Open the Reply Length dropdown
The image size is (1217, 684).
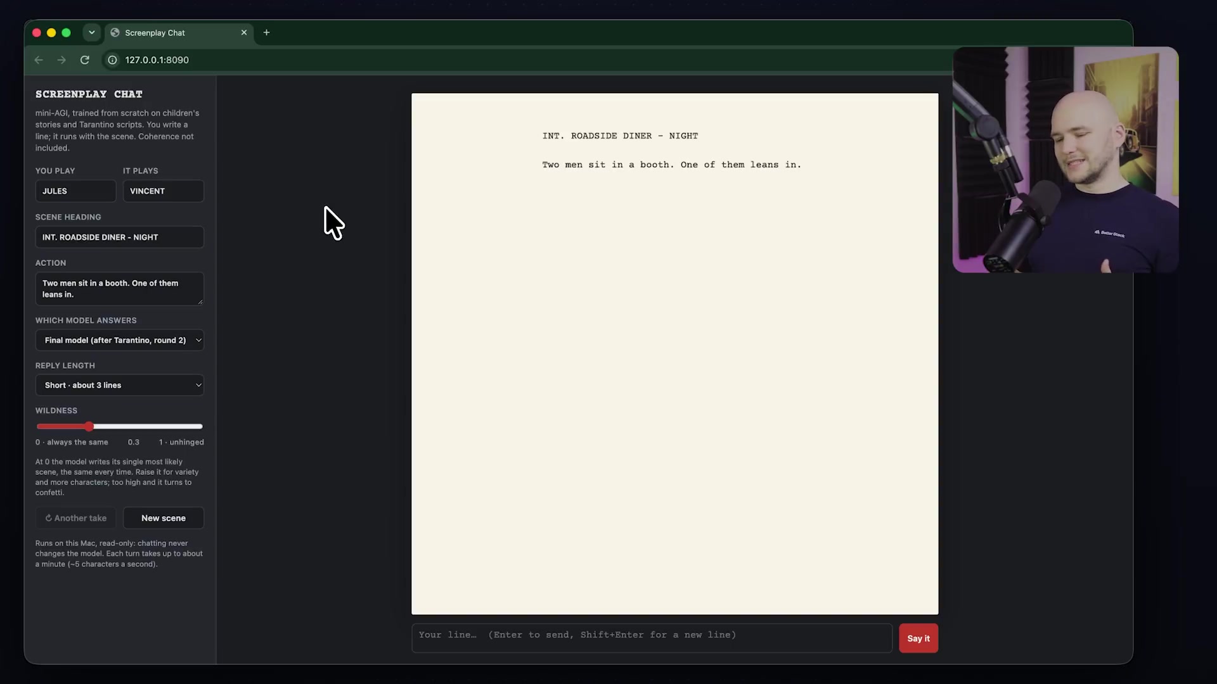(120, 385)
